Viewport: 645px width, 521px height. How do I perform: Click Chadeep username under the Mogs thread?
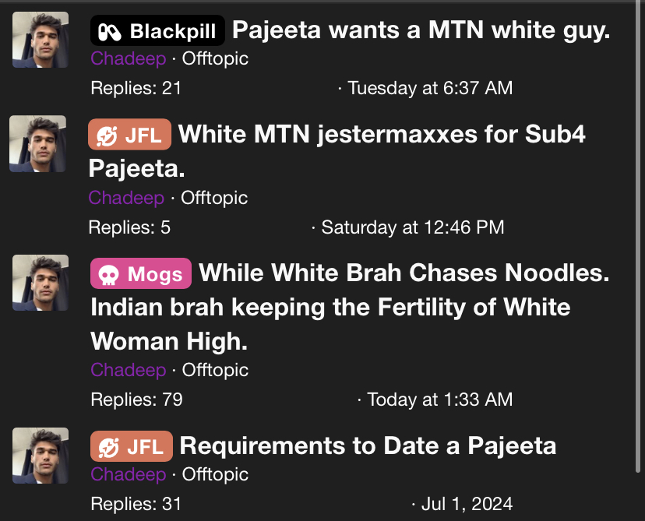tap(129, 370)
